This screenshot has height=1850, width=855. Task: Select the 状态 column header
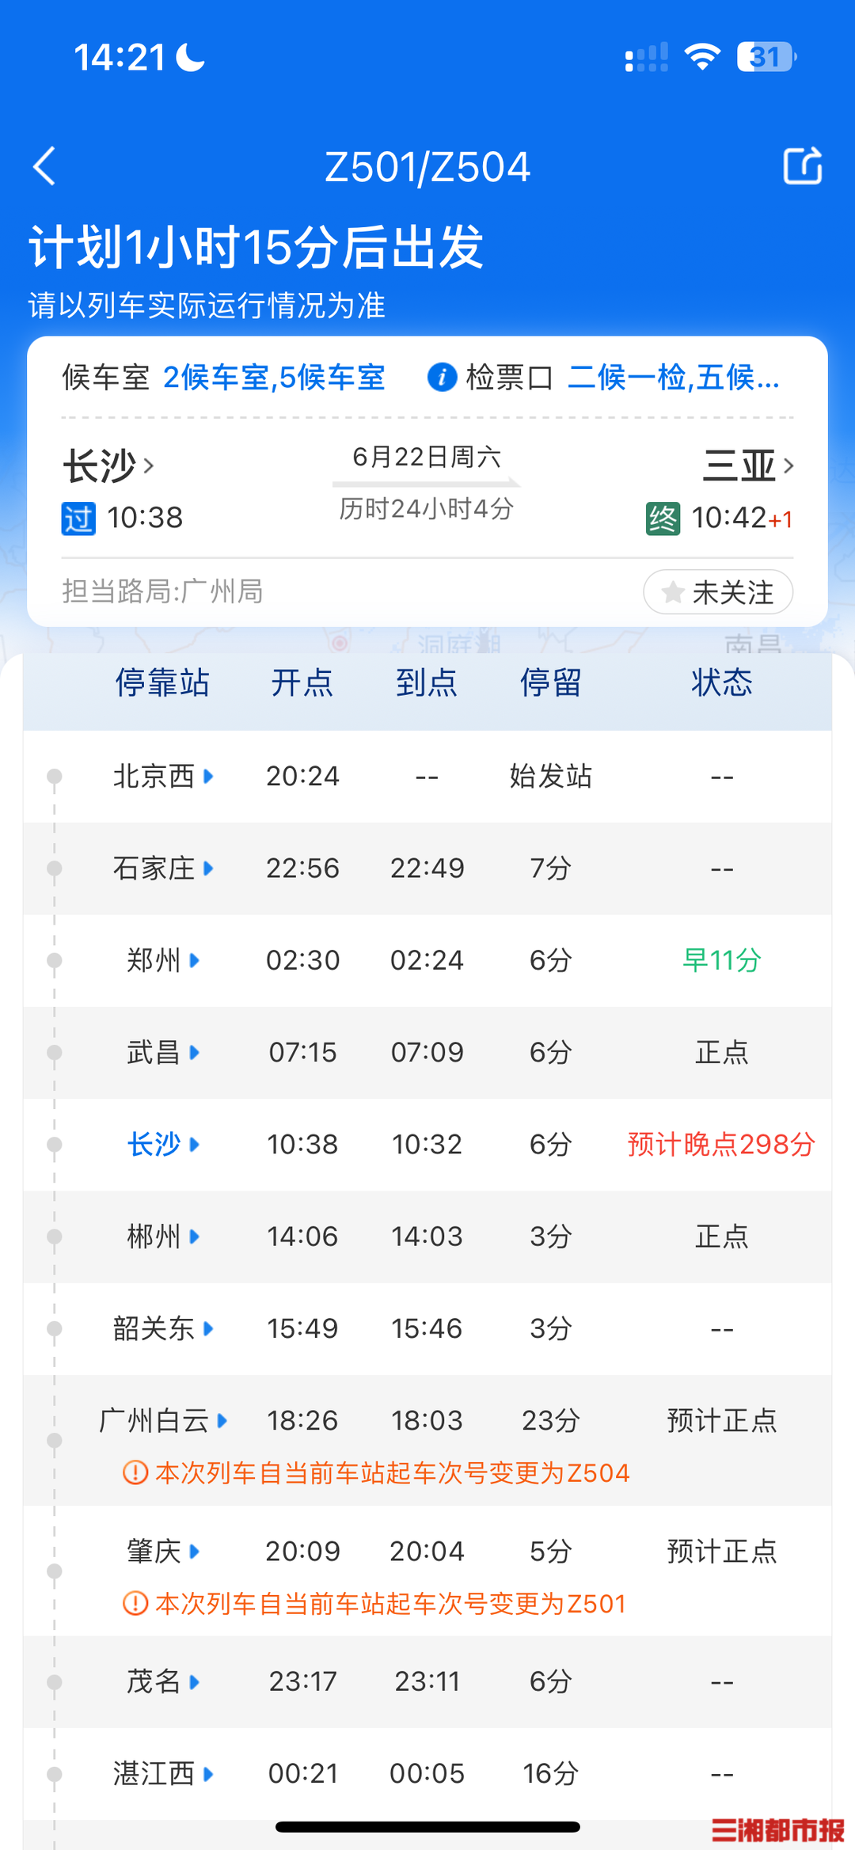(721, 682)
